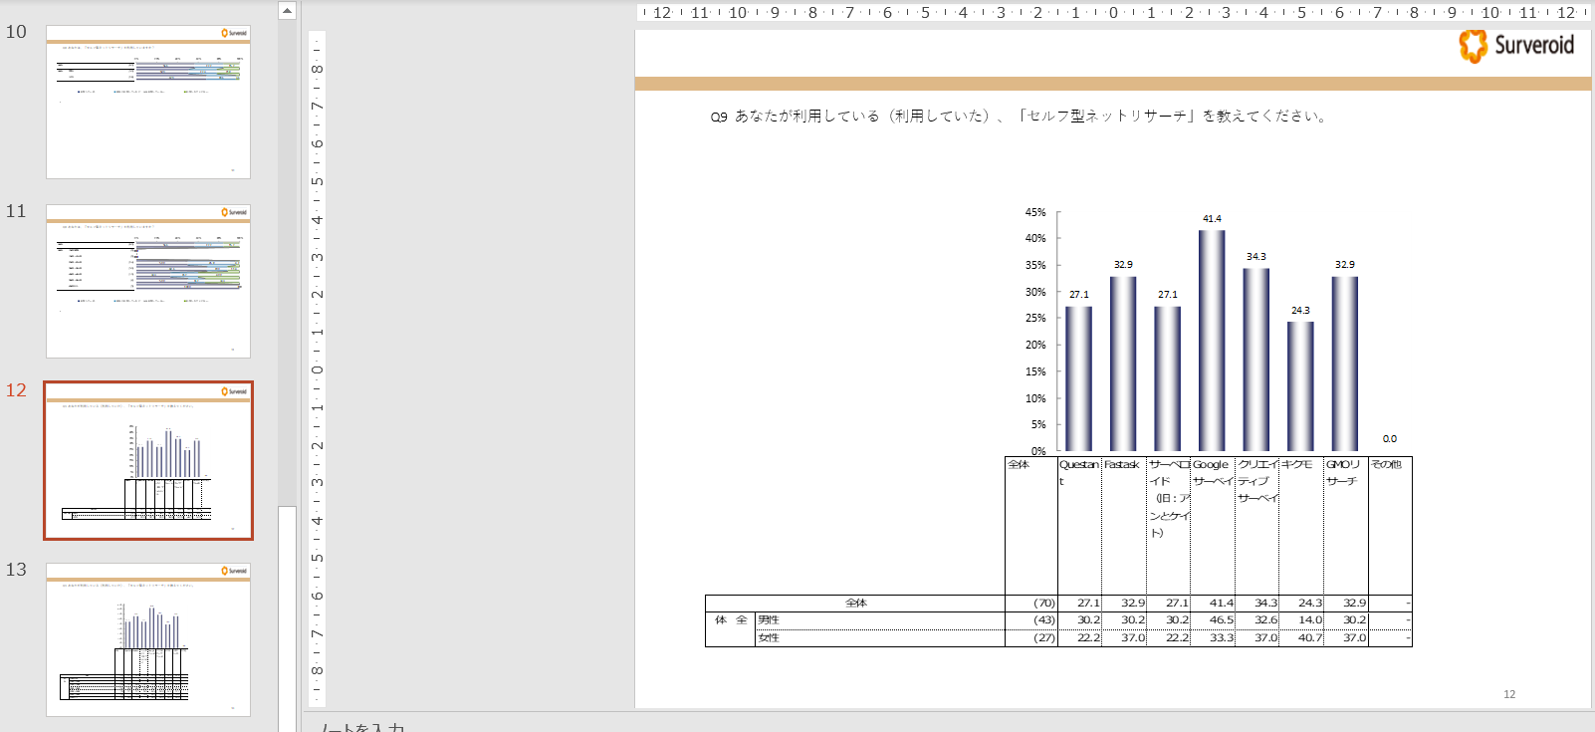Click the 32.6 table cell

[1257, 620]
